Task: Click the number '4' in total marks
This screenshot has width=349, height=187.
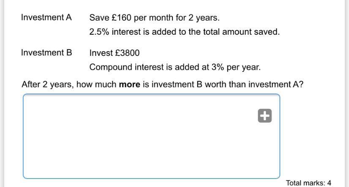Action: [329, 183]
